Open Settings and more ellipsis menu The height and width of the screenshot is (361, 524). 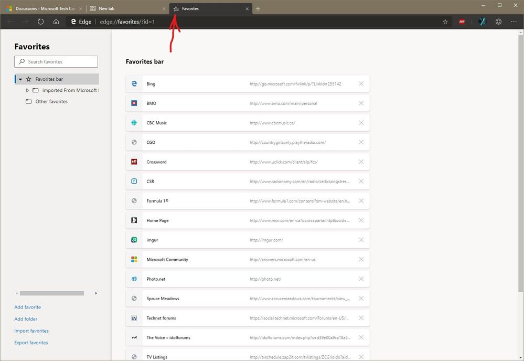(514, 22)
